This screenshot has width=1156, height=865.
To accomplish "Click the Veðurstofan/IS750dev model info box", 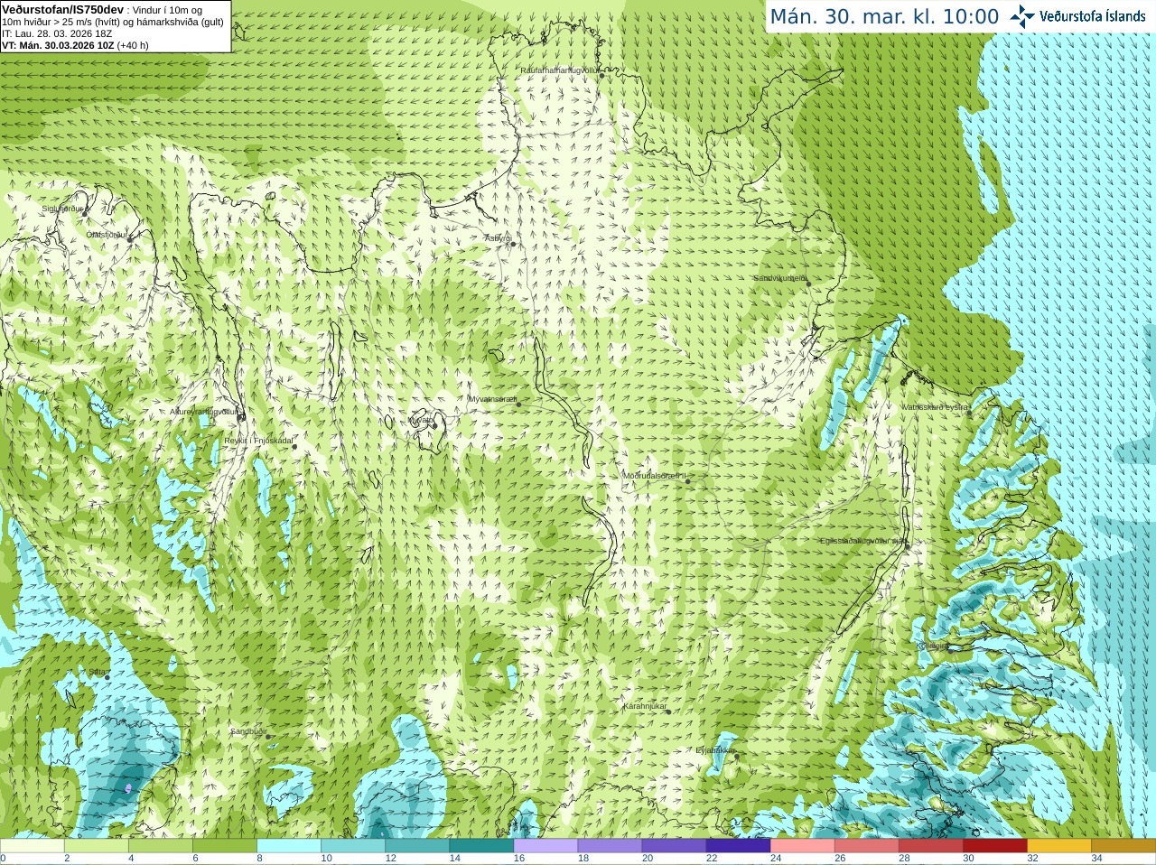I will (116, 26).
